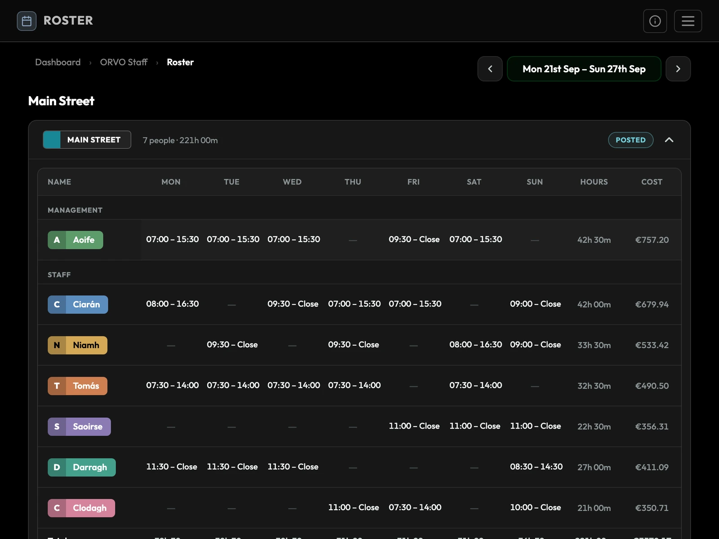The height and width of the screenshot is (539, 719).
Task: Click Darragh's Sunday 08:30 – 14:30 shift
Action: point(536,467)
